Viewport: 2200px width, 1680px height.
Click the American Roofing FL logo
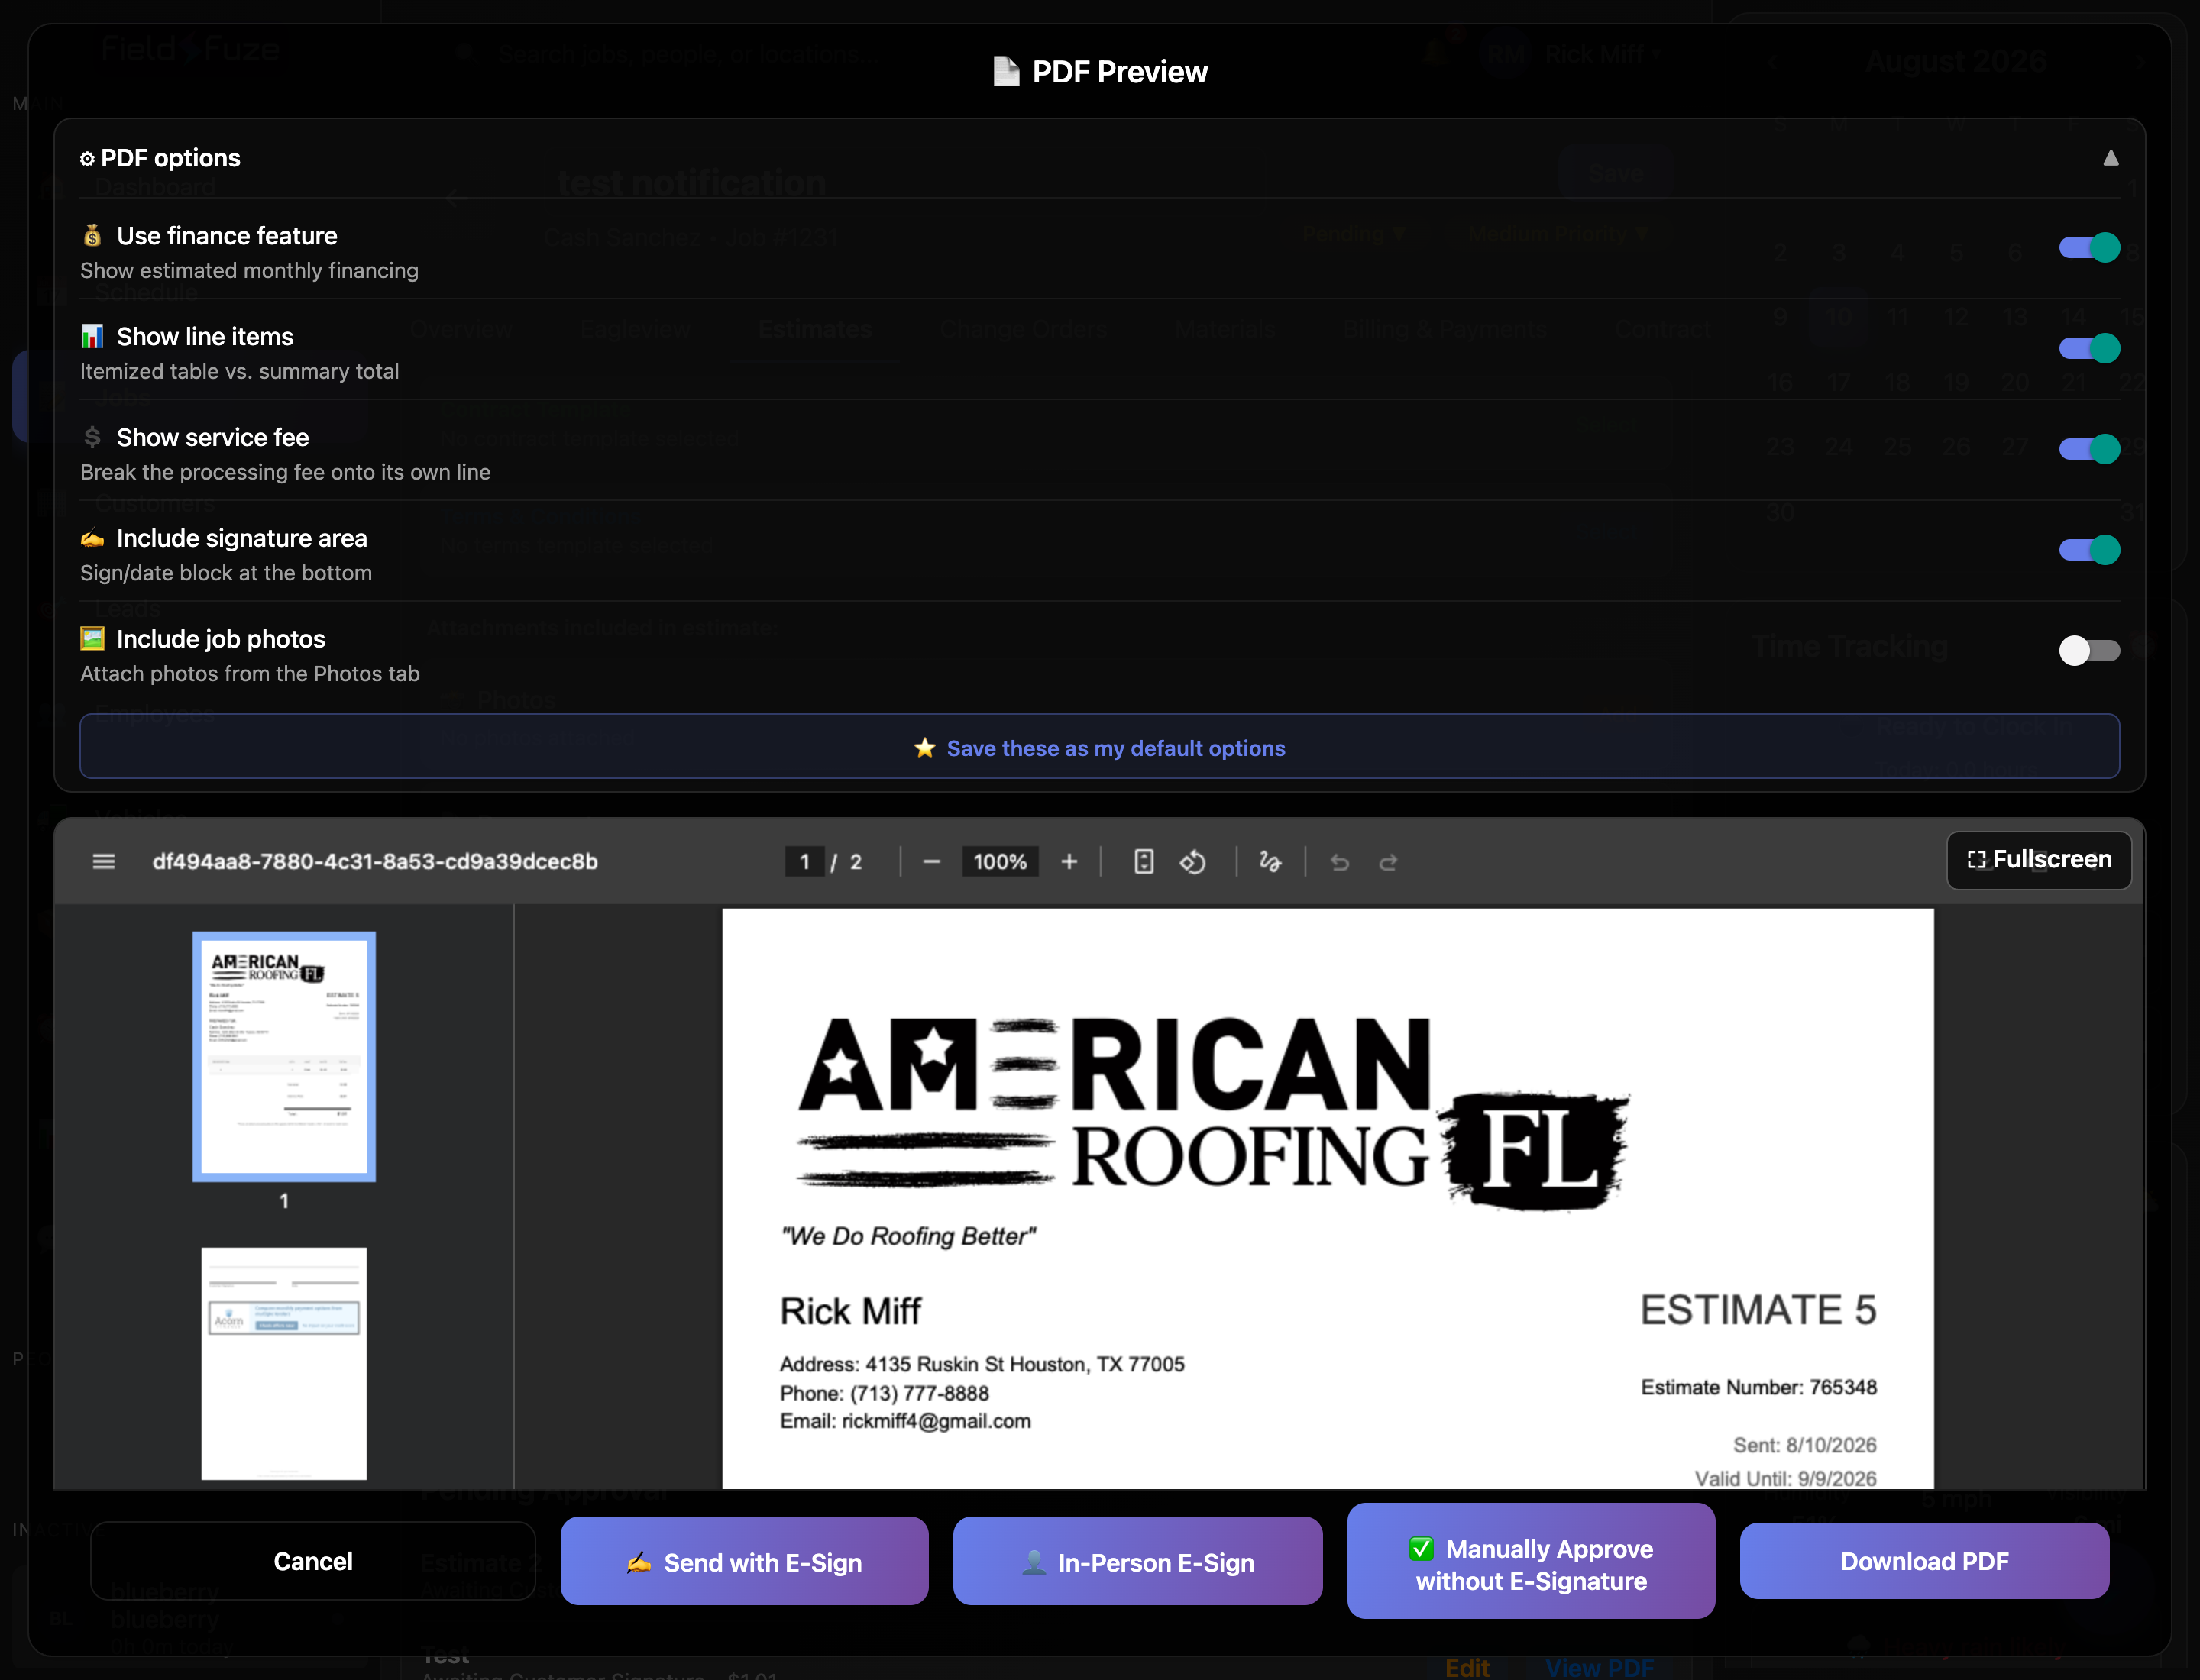1214,1113
